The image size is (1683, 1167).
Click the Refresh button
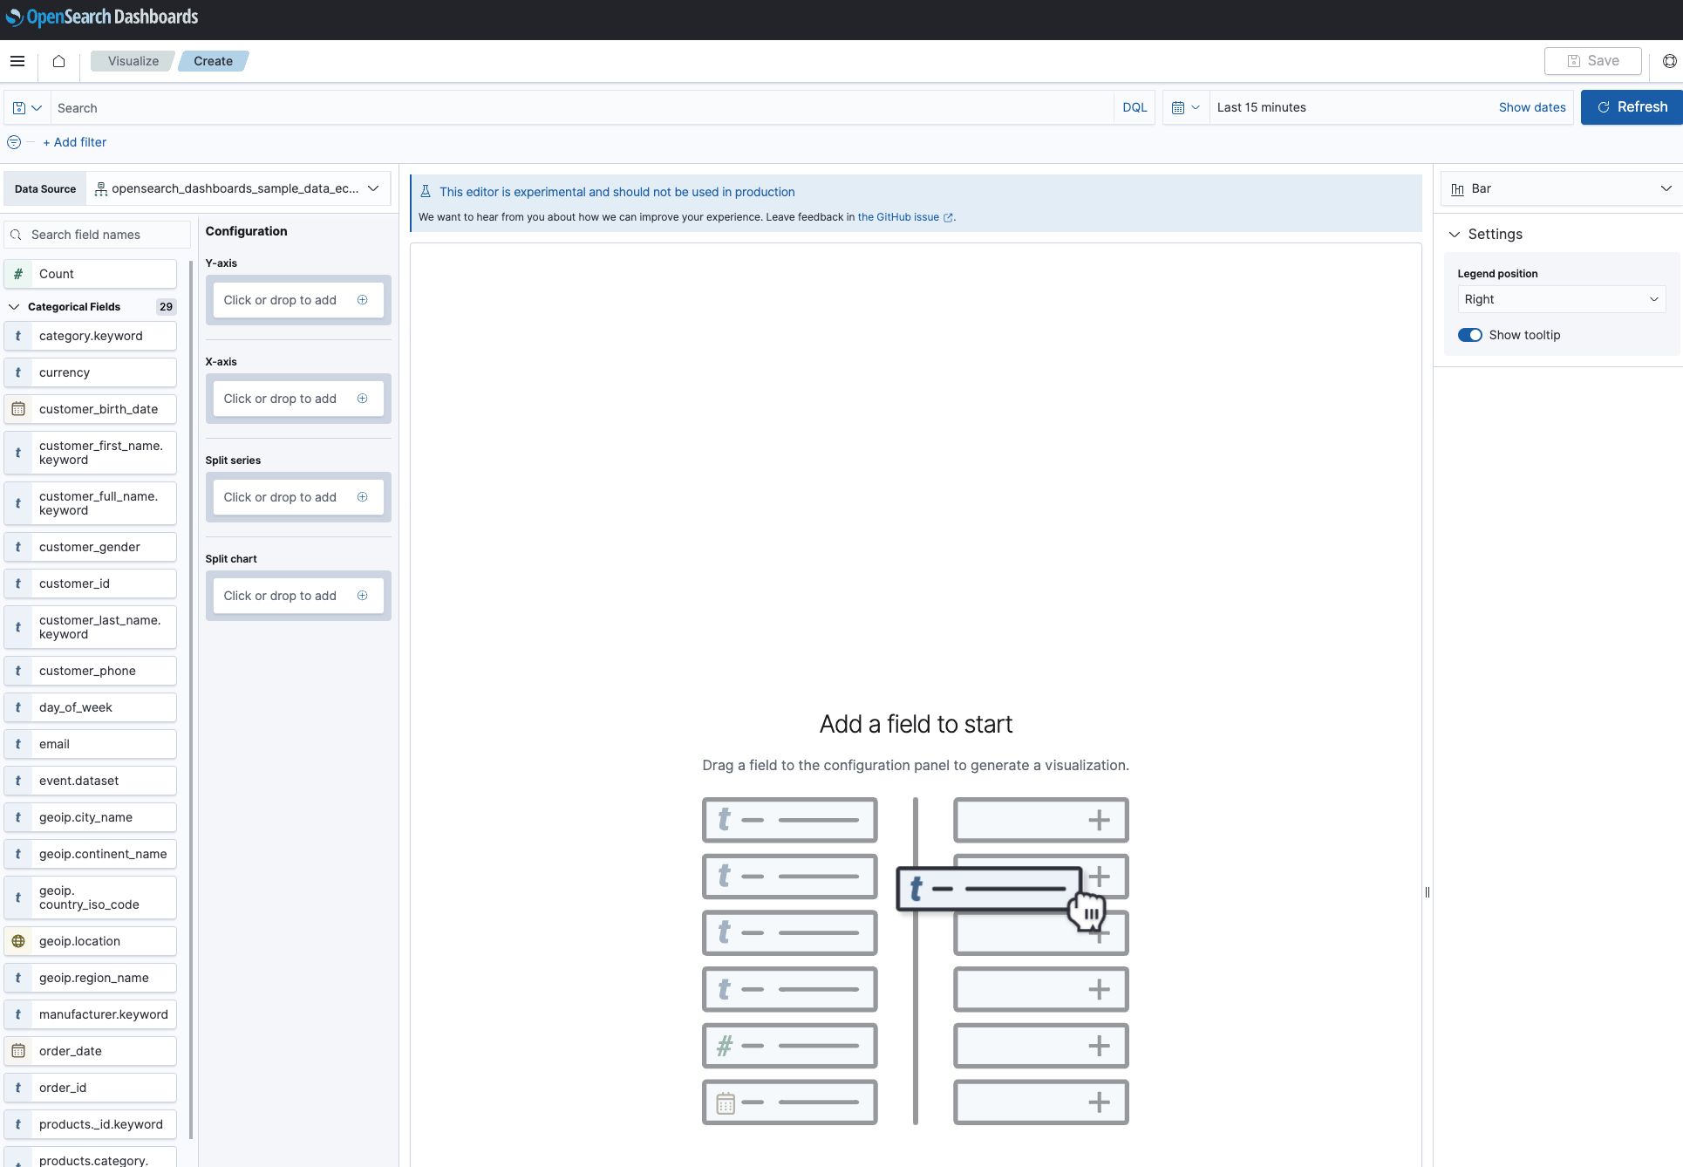click(x=1632, y=107)
